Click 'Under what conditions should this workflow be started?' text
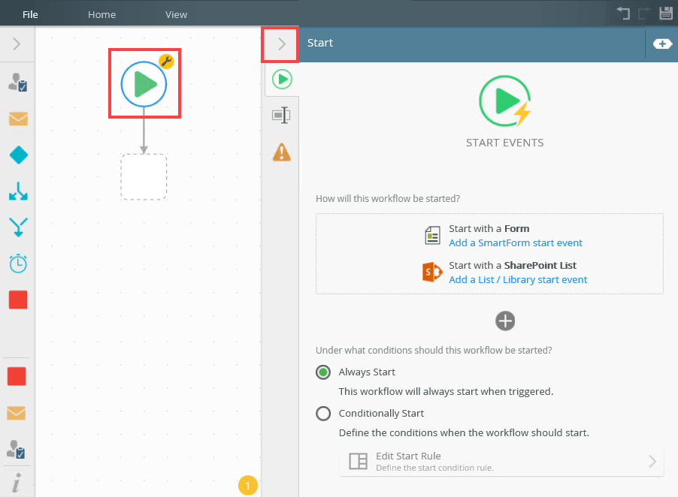The height and width of the screenshot is (497, 678). click(x=434, y=350)
